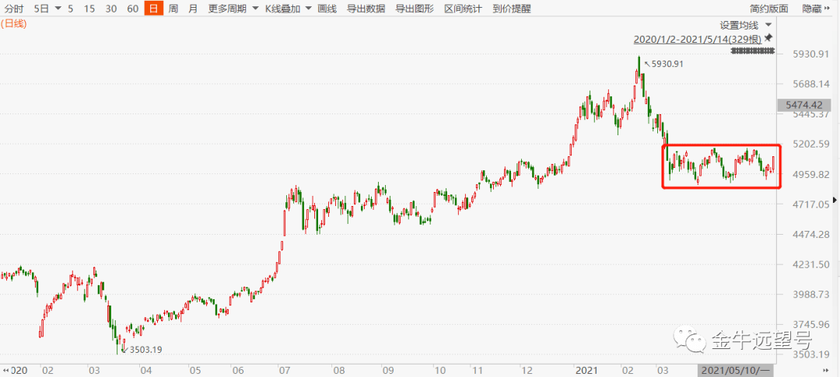Viewport: 840px width, 377px height.
Task: Open the K线叠加 overlay dropdown
Action: pyautogui.click(x=288, y=9)
